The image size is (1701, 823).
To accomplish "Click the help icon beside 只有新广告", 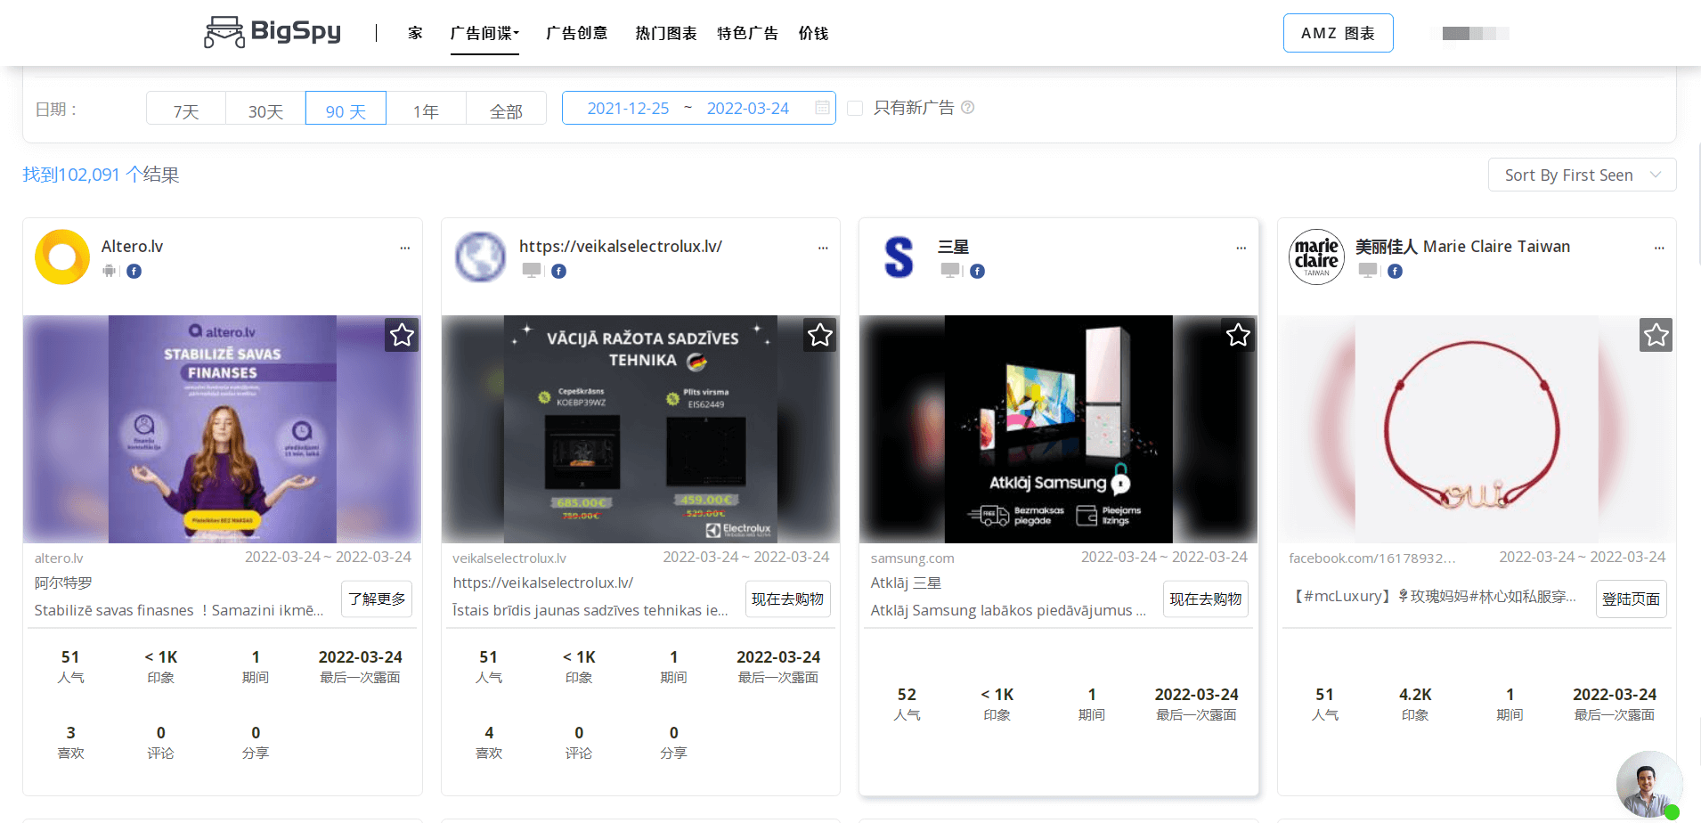I will [x=968, y=108].
